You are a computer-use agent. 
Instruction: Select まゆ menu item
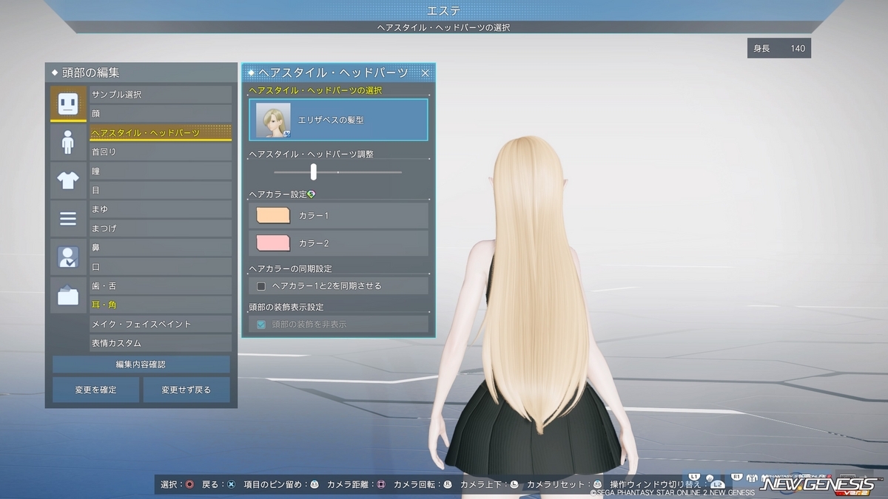coord(161,209)
